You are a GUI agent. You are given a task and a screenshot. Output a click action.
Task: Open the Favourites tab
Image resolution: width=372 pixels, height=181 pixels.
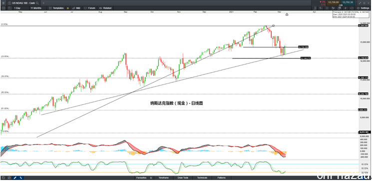[x=141, y=177]
